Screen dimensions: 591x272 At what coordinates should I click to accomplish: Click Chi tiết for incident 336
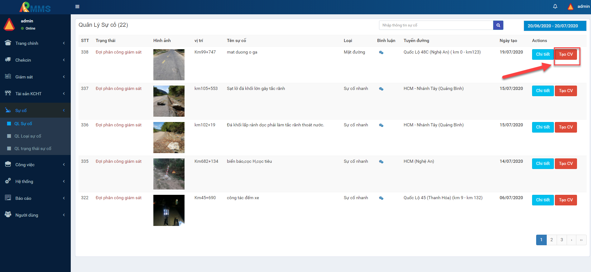[x=543, y=127]
